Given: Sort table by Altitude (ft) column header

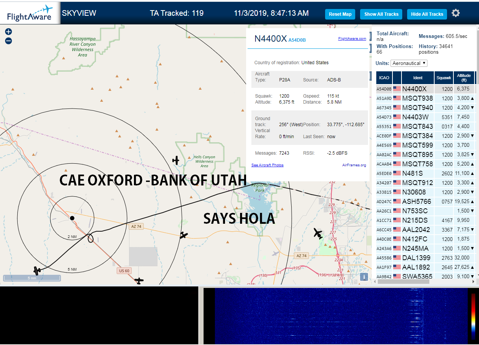Looking at the screenshot, I should [x=464, y=78].
